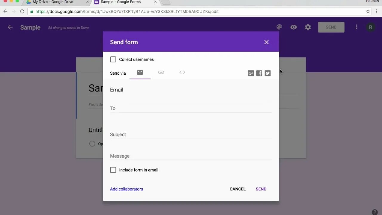The width and height of the screenshot is (382, 215).
Task: Share form via Google Plus icon
Action: coord(251,73)
